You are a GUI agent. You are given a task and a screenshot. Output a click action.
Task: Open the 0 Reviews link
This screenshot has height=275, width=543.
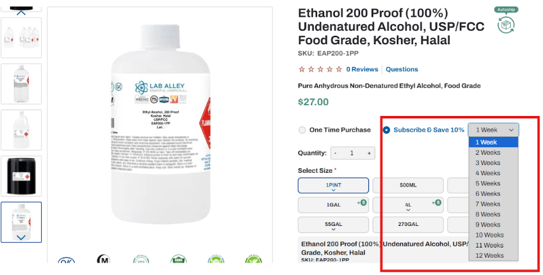(x=362, y=69)
